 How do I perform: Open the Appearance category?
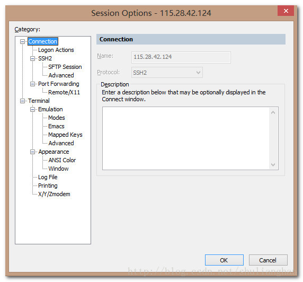click(x=54, y=152)
